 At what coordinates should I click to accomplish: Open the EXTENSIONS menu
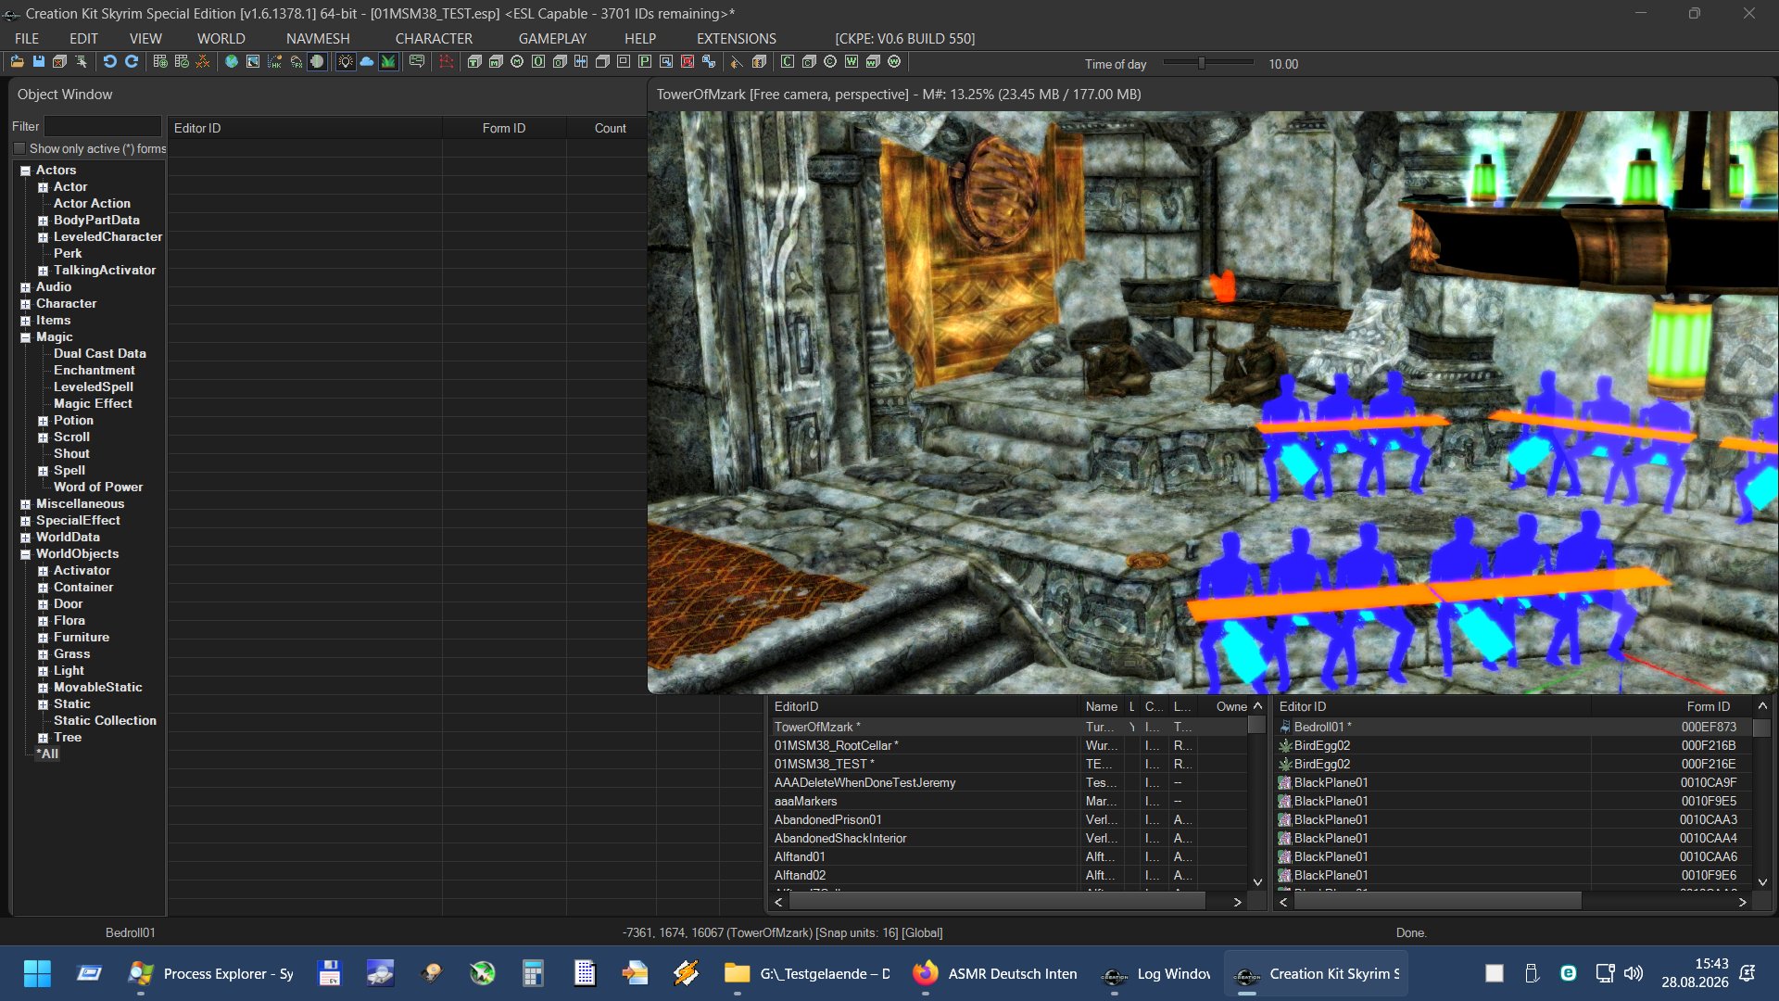(737, 38)
